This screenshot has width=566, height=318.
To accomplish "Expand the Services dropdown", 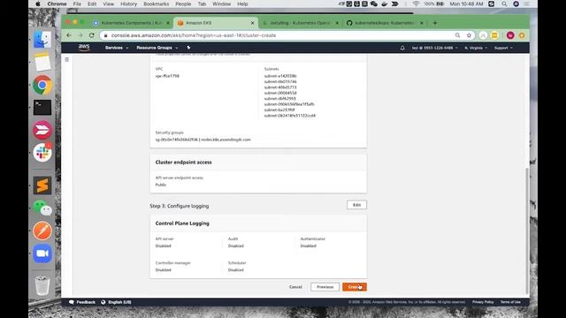I will [116, 48].
